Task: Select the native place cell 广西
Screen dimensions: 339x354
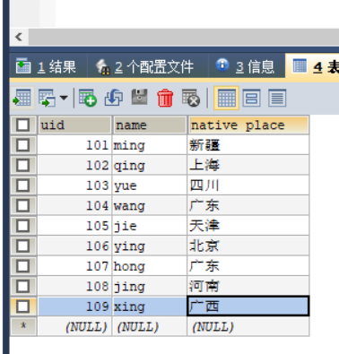Action: point(248,307)
